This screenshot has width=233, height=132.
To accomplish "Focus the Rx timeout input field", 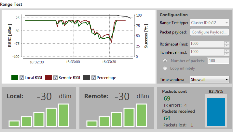I will (x=207, y=44).
